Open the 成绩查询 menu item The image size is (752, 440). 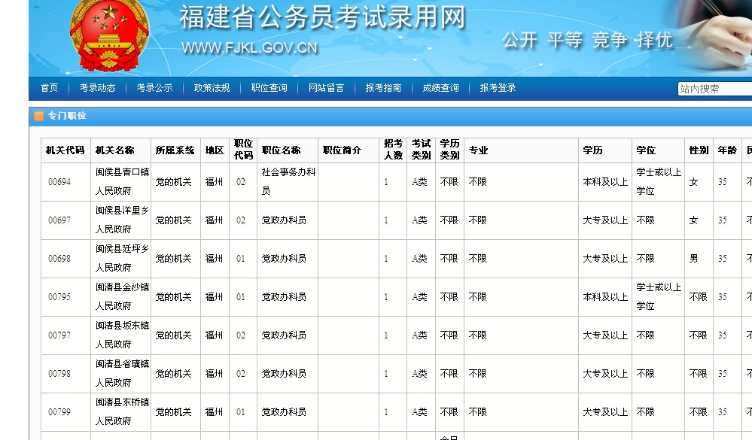(442, 87)
